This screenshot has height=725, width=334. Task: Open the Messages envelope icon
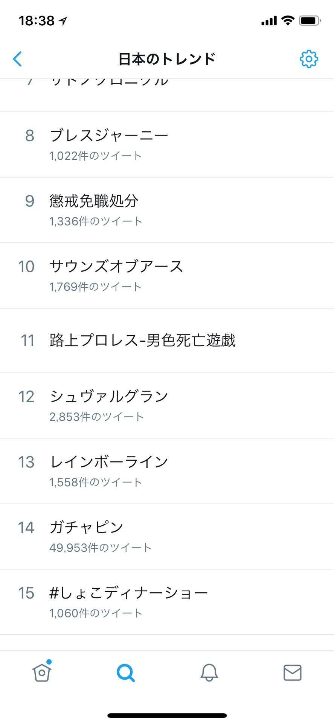click(292, 672)
